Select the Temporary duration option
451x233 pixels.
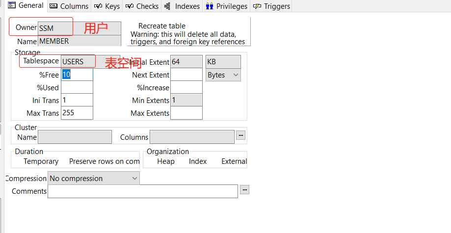[41, 161]
